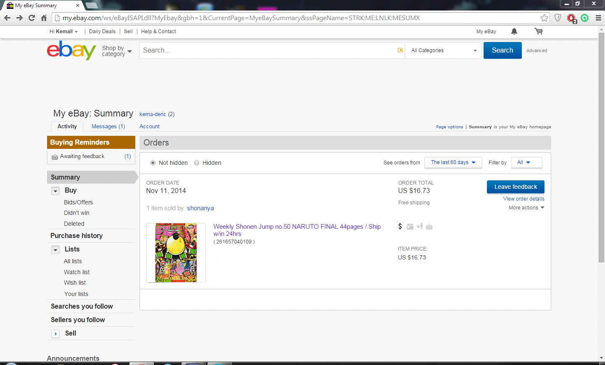This screenshot has width=605, height=365.
Task: Click the dollar payment status icon
Action: click(400, 226)
